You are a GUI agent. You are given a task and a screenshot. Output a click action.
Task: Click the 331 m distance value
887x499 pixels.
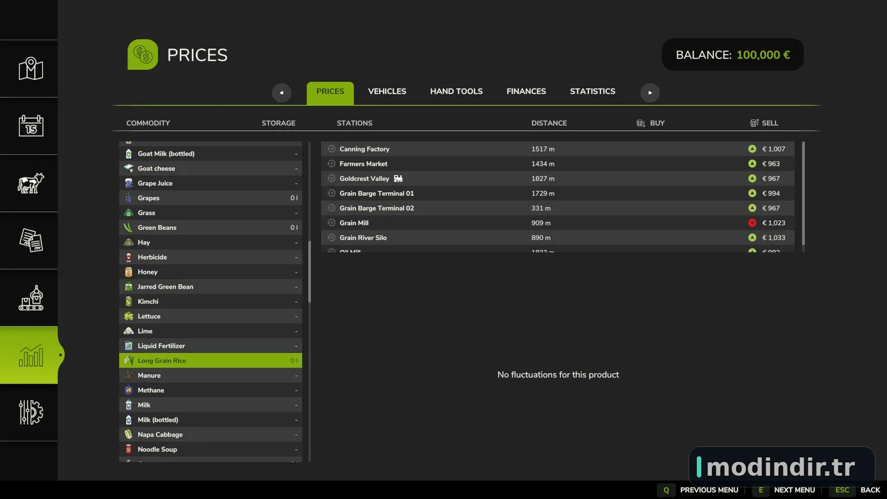pos(541,208)
